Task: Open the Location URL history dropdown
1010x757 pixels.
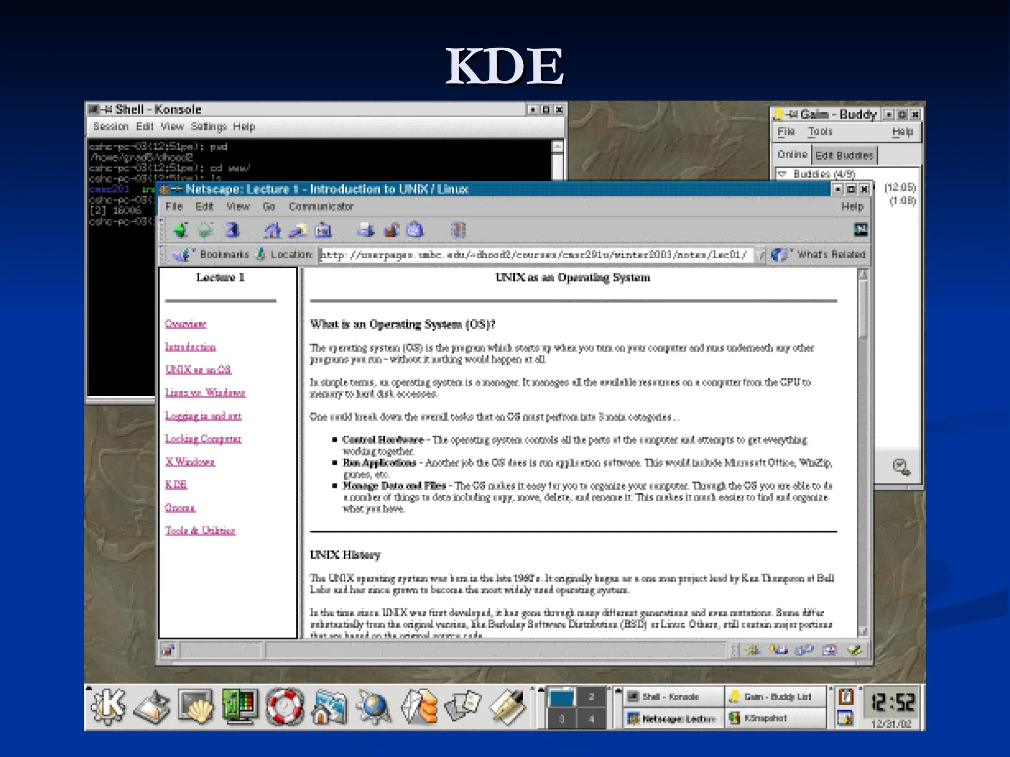Action: 760,255
